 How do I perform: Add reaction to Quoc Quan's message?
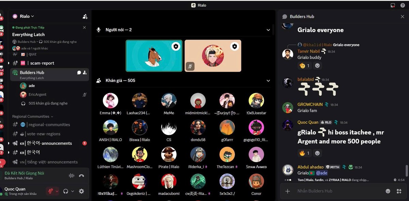[x=317, y=153]
